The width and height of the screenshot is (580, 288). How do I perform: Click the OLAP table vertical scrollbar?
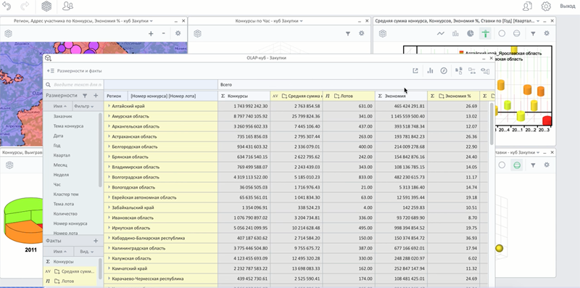(x=492, y=124)
